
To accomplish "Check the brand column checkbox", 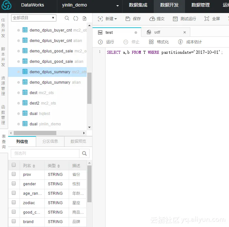I will coord(14,221).
